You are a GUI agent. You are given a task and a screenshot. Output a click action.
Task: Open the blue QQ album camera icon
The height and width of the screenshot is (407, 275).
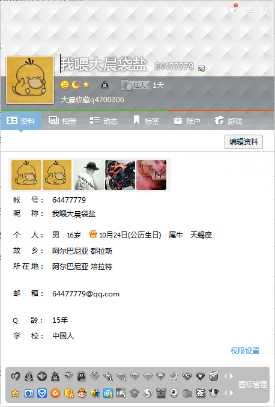(x=28, y=394)
